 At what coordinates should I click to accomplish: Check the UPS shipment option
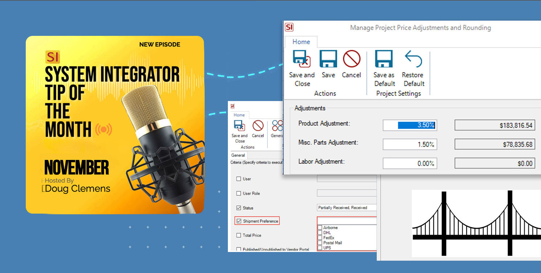pyautogui.click(x=320, y=248)
